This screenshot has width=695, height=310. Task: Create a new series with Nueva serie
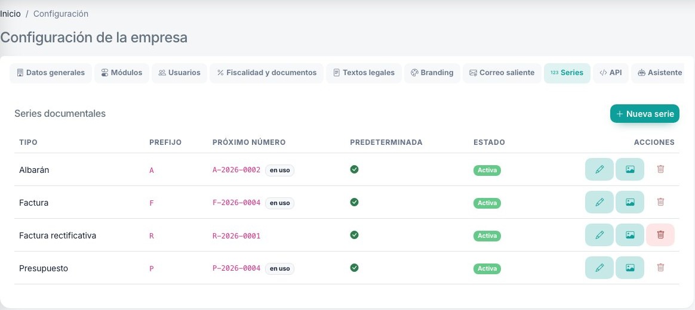(x=645, y=114)
